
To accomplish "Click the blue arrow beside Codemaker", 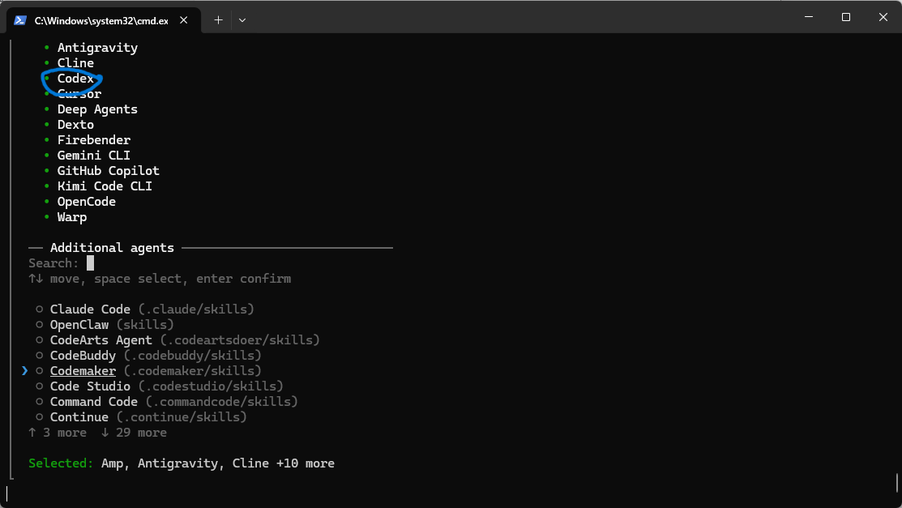I will tap(24, 371).
